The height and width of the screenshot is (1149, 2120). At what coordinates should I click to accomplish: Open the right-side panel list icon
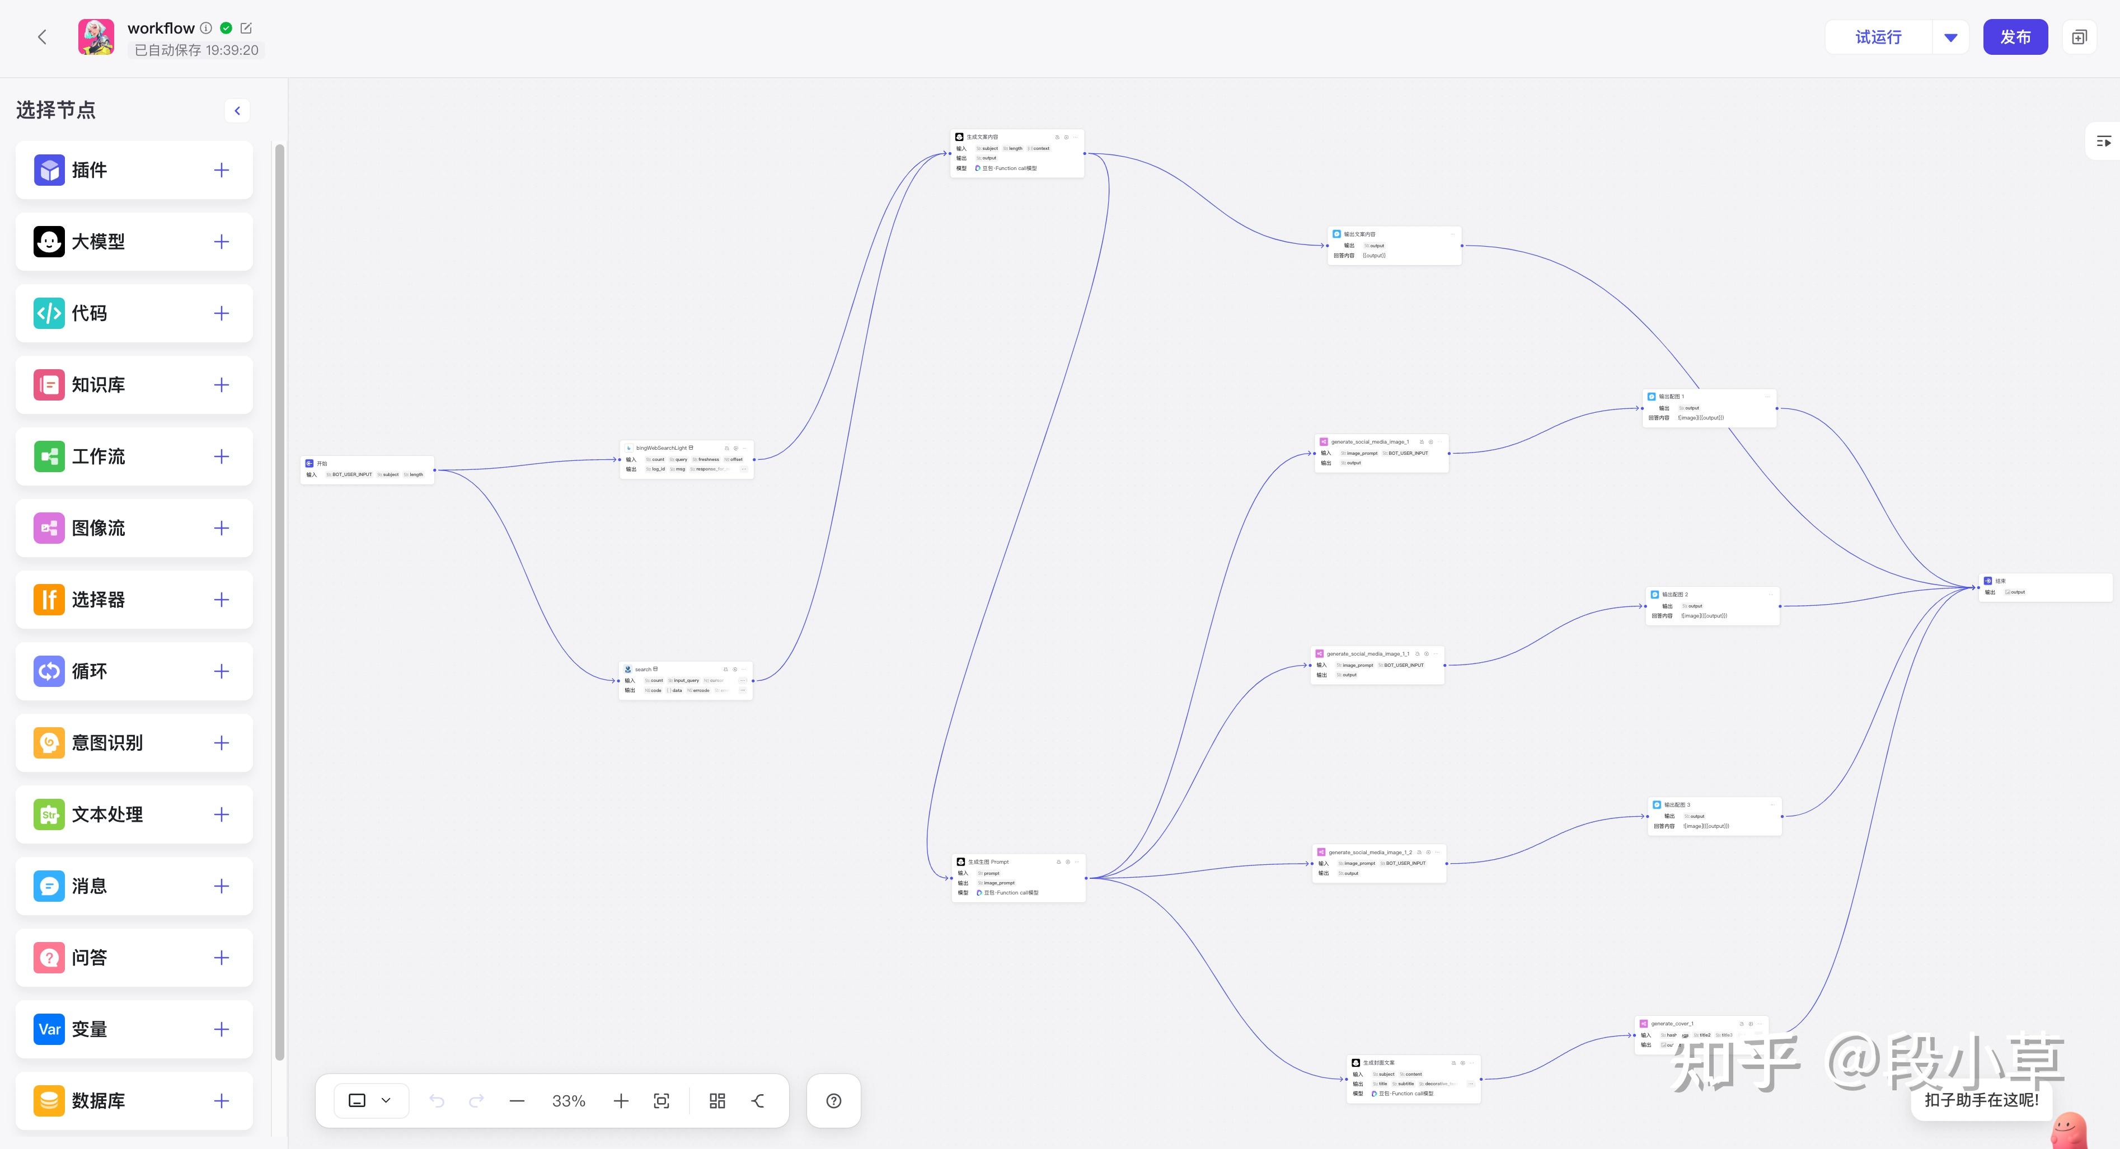2104,142
